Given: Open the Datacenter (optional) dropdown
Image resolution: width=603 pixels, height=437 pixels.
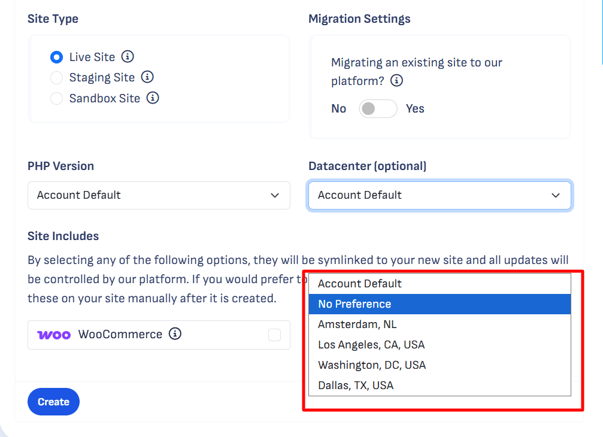Looking at the screenshot, I should [x=440, y=195].
